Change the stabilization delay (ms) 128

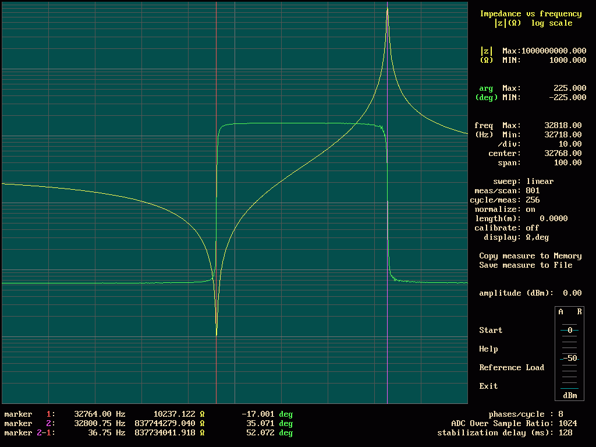click(565, 432)
